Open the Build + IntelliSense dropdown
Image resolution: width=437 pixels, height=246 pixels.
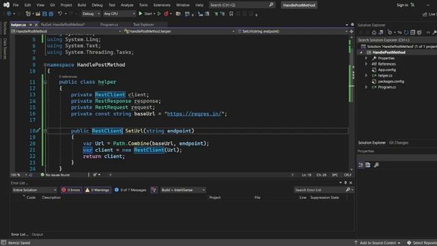tap(183, 190)
